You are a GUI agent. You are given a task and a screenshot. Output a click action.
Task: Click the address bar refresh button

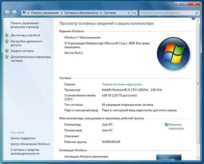[134, 13]
